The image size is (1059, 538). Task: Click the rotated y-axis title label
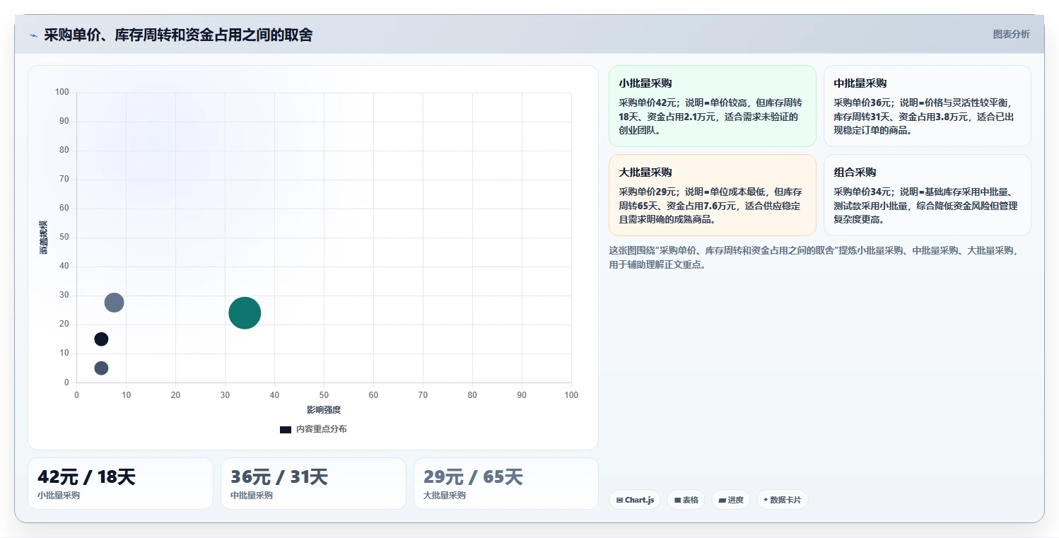click(44, 238)
